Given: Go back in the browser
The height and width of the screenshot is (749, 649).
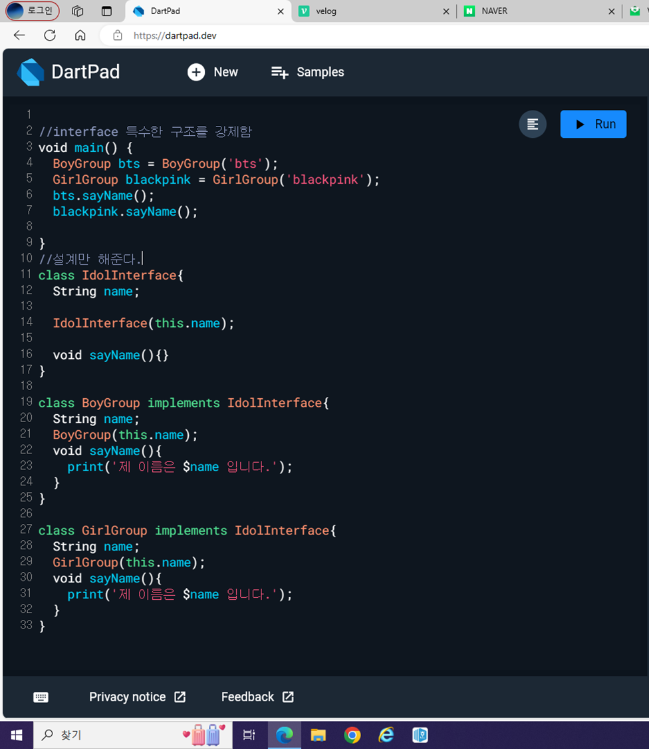Looking at the screenshot, I should coord(19,35).
